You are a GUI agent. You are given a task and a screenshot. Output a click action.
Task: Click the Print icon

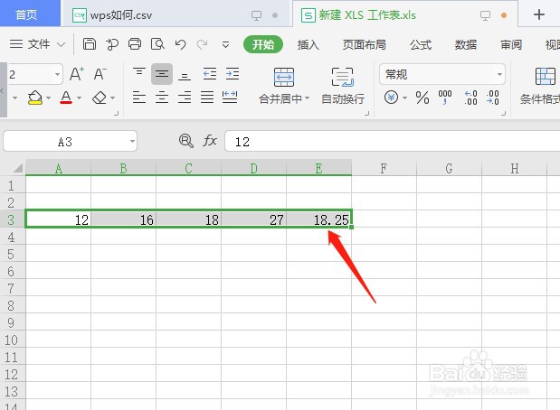[x=135, y=44]
